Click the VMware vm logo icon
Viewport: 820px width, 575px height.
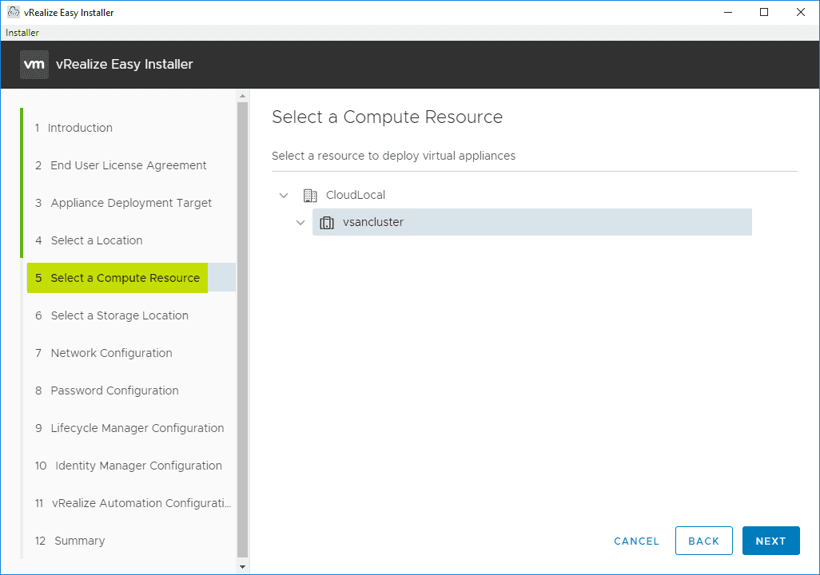point(34,65)
